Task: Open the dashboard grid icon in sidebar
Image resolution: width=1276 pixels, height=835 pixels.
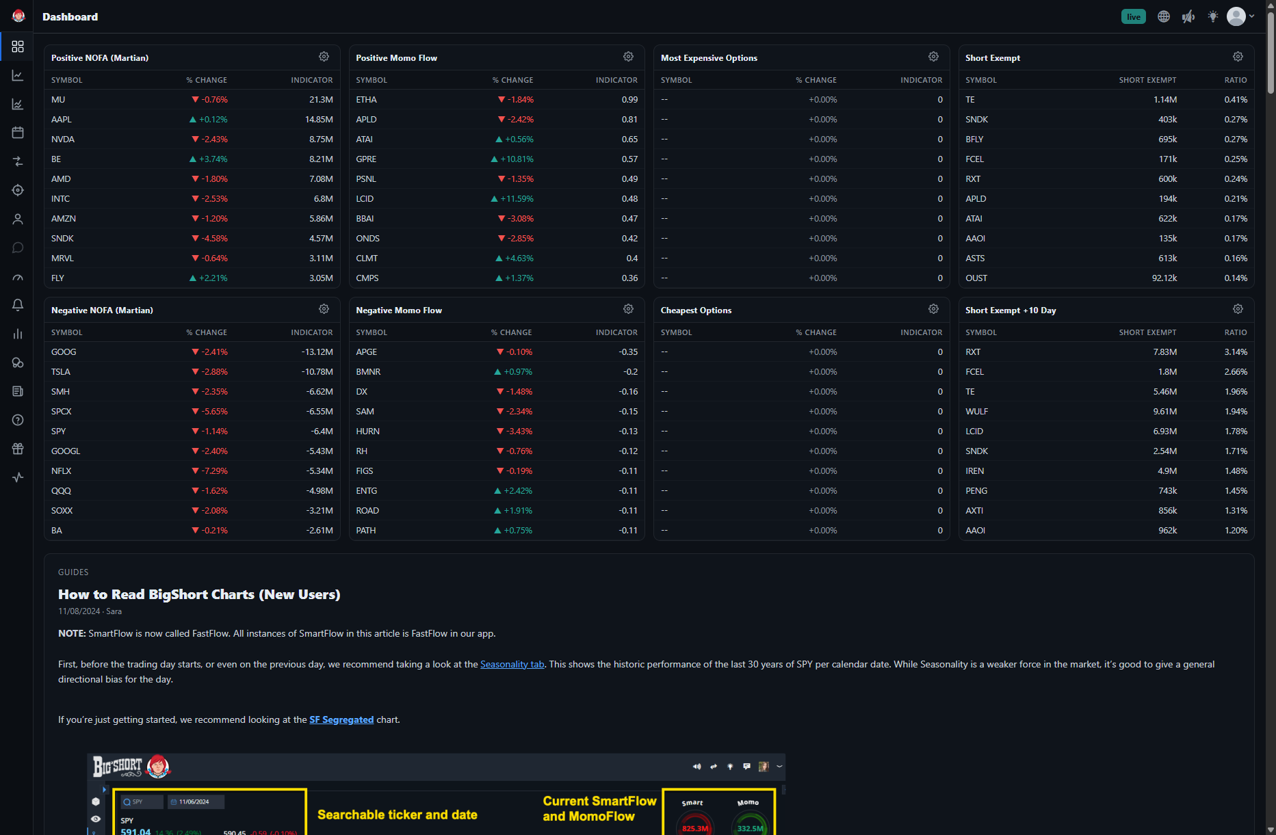Action: pos(18,47)
